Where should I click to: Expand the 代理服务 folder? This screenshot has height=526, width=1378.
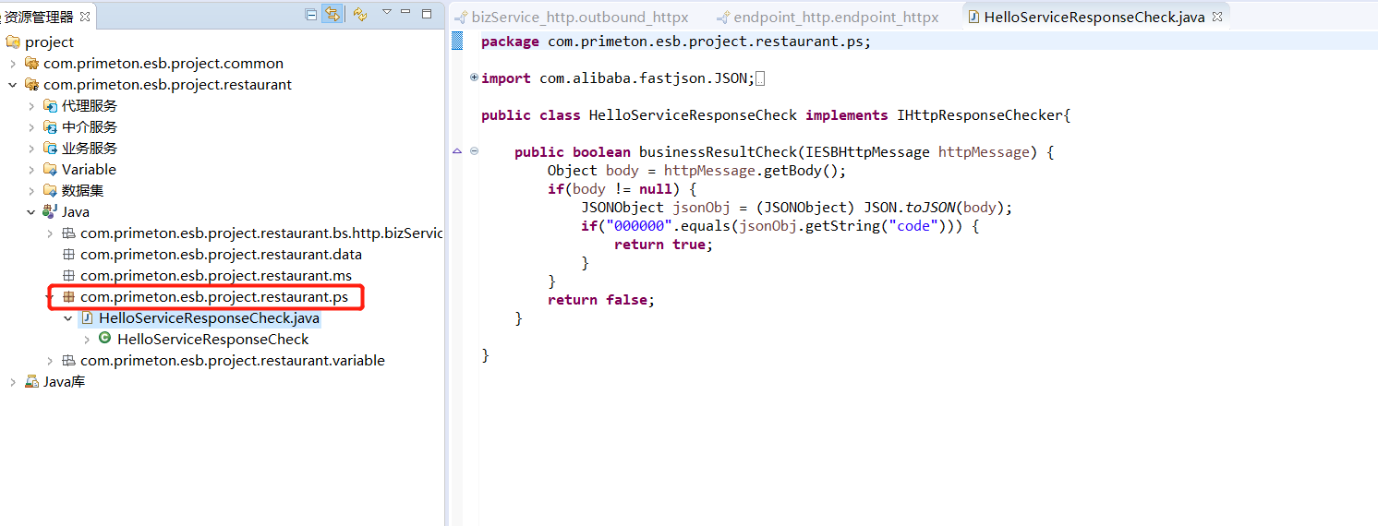pyautogui.click(x=31, y=106)
